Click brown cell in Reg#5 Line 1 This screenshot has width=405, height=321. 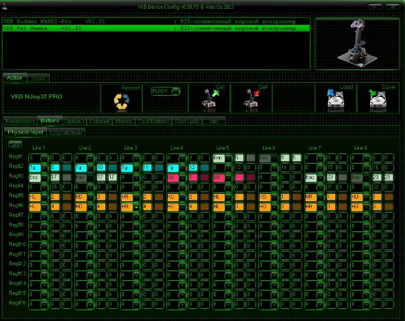[67, 197]
